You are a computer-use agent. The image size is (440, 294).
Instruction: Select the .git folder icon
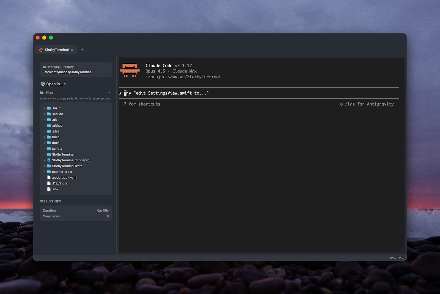point(49,120)
